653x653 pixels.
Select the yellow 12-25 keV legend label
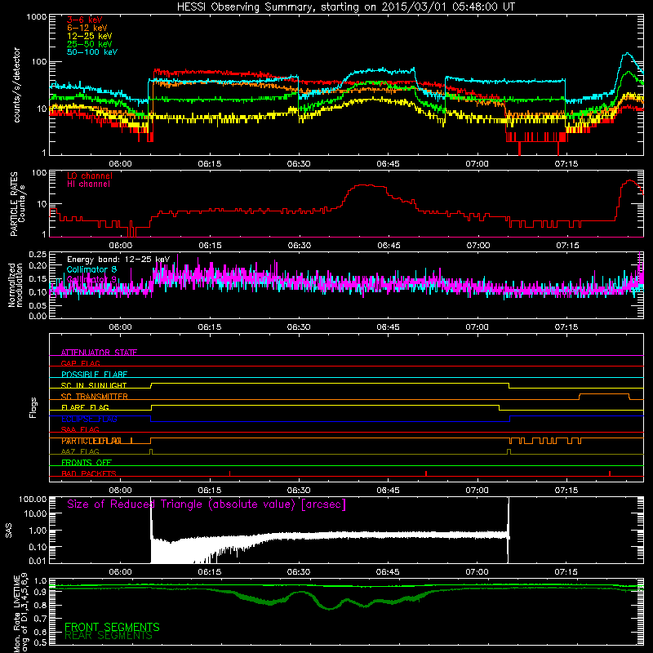[90, 36]
